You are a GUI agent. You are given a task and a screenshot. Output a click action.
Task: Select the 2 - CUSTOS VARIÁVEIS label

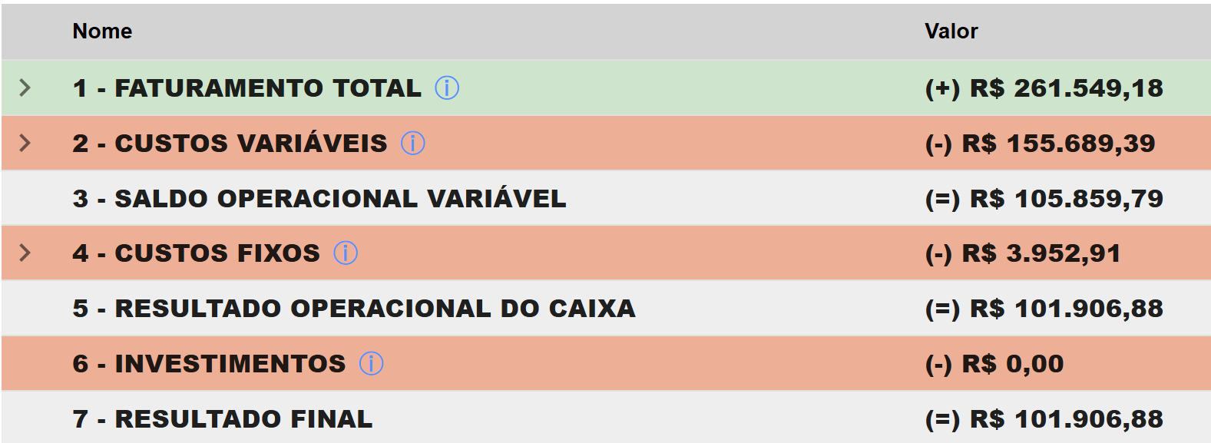(230, 144)
